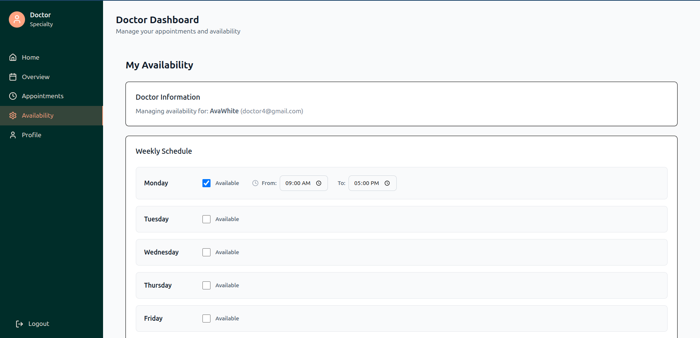The height and width of the screenshot is (338, 700).
Task: Click the Home house icon
Action: (13, 57)
